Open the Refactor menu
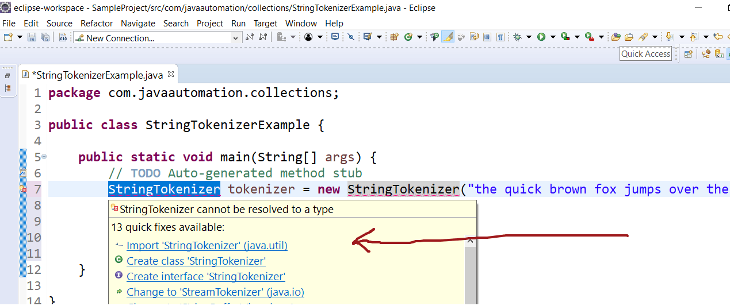Viewport: 730px width, 306px height. coord(97,24)
